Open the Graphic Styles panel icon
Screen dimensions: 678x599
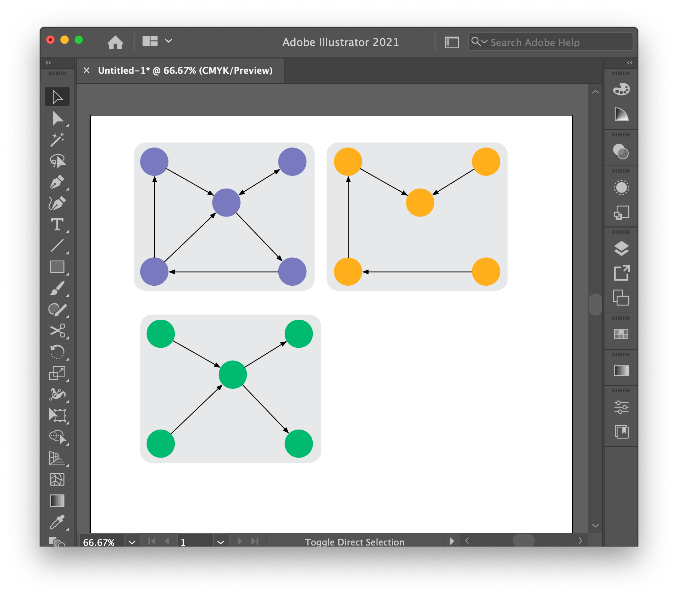click(621, 213)
